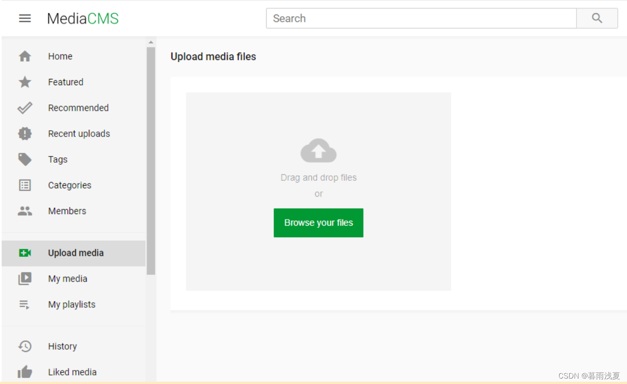Open Liked media in sidebar

(74, 372)
